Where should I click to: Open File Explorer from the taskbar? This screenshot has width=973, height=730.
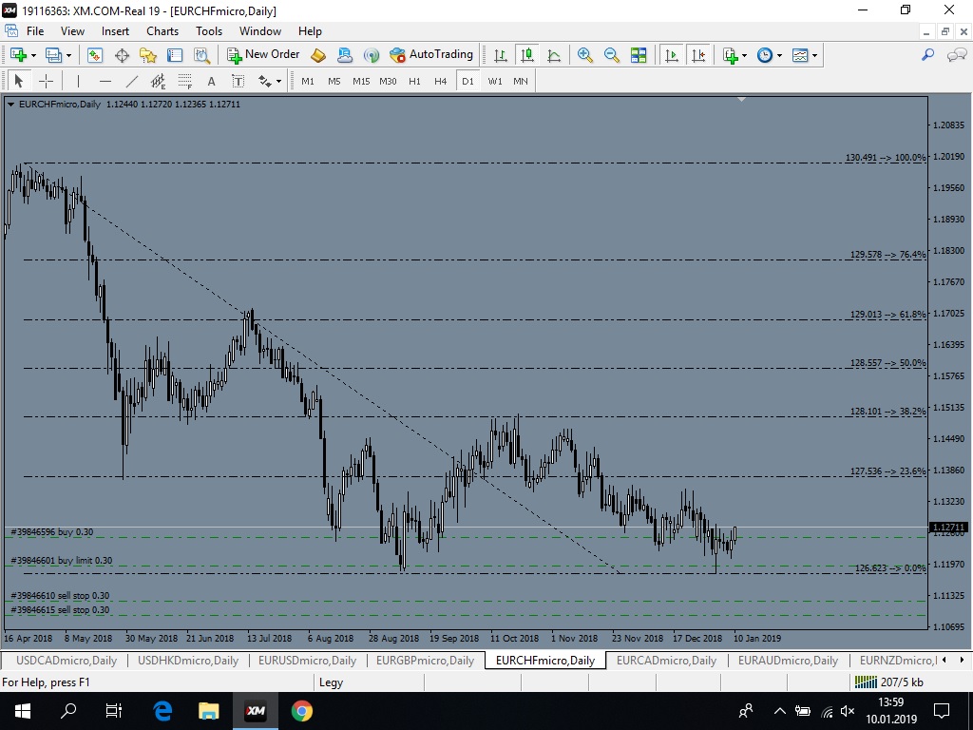(x=208, y=711)
